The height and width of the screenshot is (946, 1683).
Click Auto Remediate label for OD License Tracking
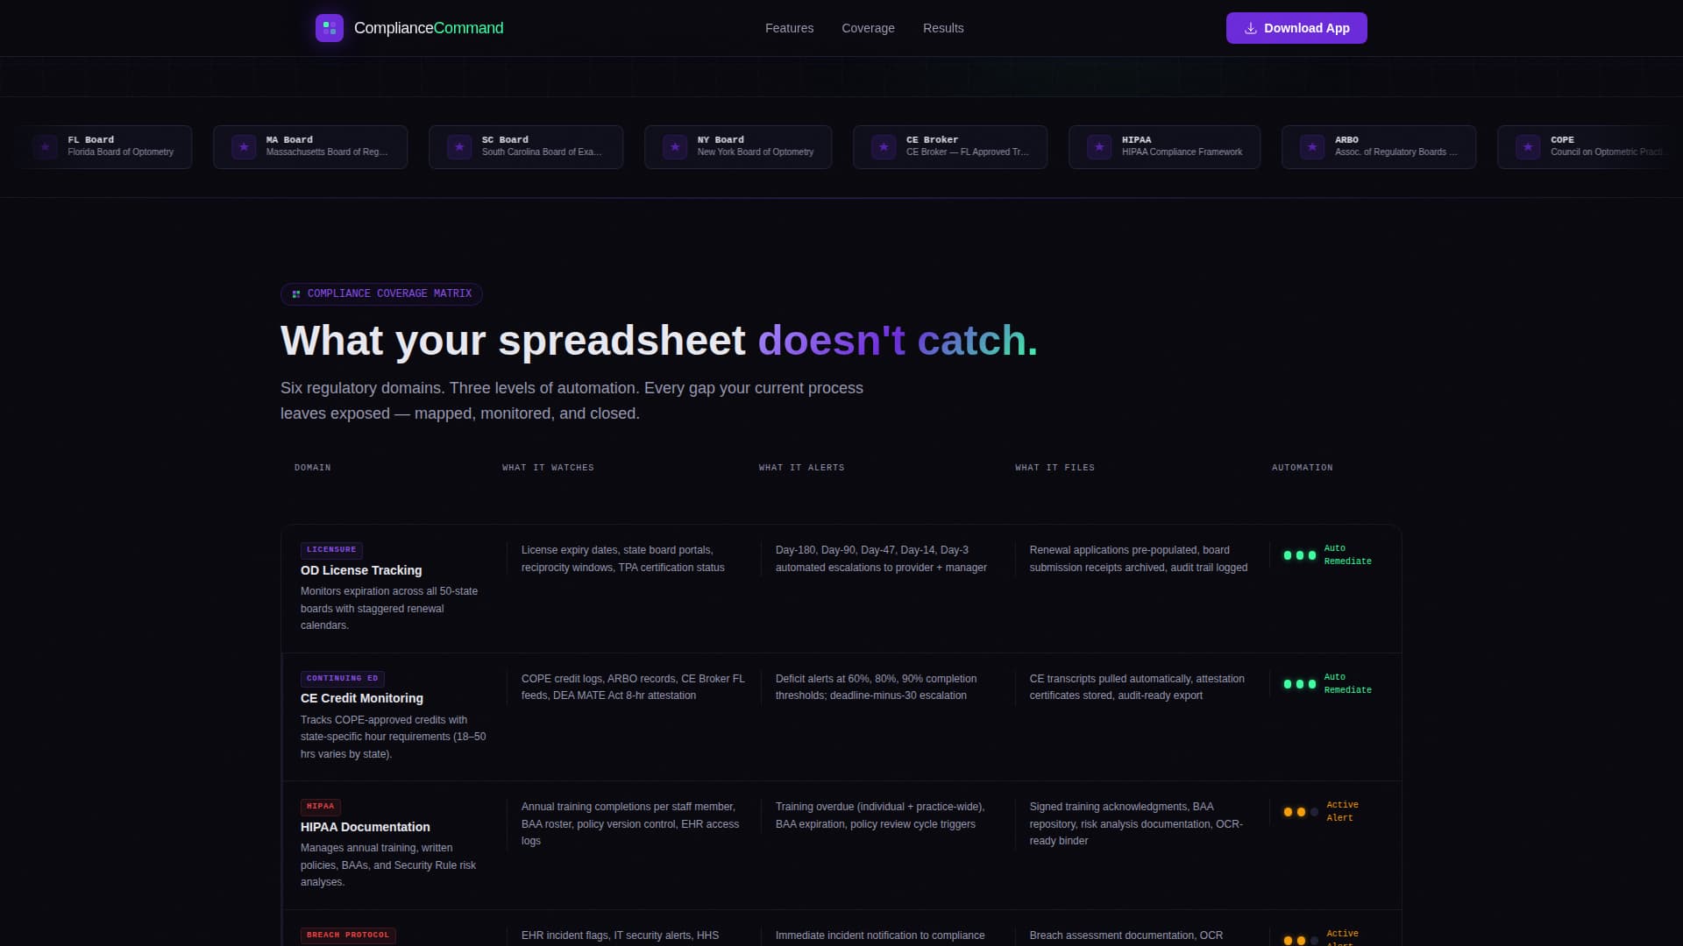pos(1348,555)
